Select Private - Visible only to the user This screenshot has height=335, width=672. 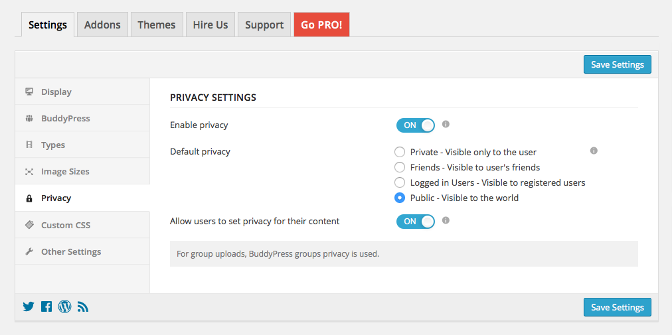pos(400,152)
